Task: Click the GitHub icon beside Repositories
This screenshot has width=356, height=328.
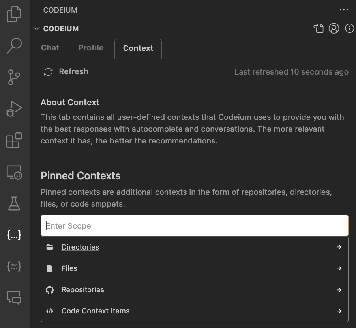Action: (x=49, y=290)
